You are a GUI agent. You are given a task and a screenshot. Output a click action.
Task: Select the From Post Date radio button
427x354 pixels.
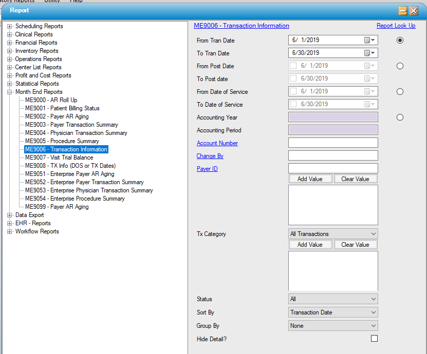click(x=400, y=66)
